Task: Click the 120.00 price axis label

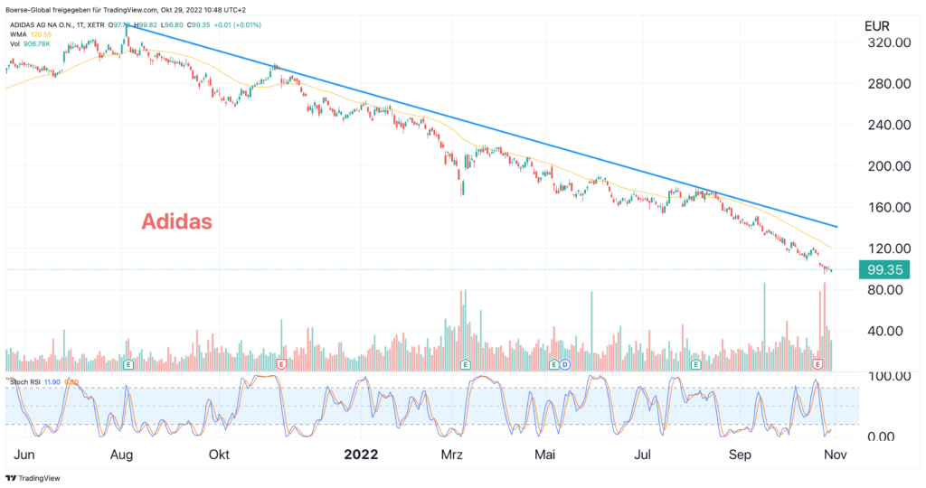Action: (889, 249)
